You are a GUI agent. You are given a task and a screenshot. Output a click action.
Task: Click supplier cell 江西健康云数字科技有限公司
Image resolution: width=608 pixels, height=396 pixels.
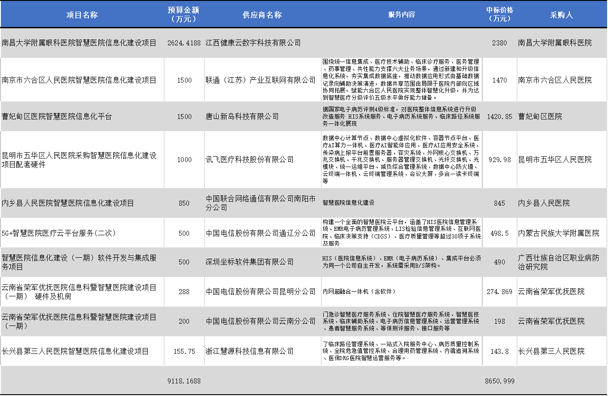(x=253, y=43)
